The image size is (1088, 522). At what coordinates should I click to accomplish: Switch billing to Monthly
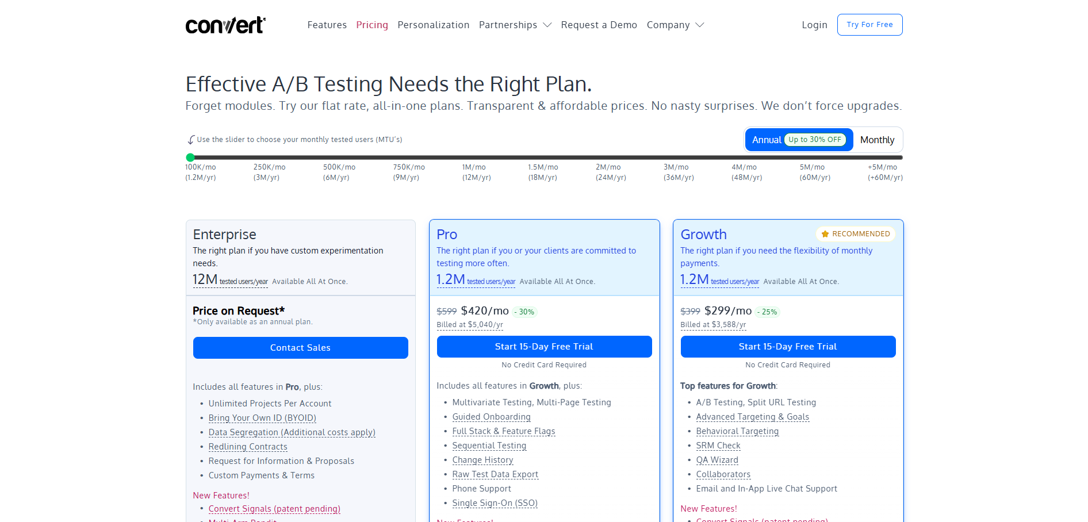tap(876, 140)
